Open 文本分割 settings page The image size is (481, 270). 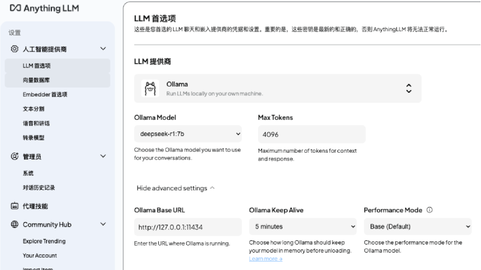(x=33, y=109)
